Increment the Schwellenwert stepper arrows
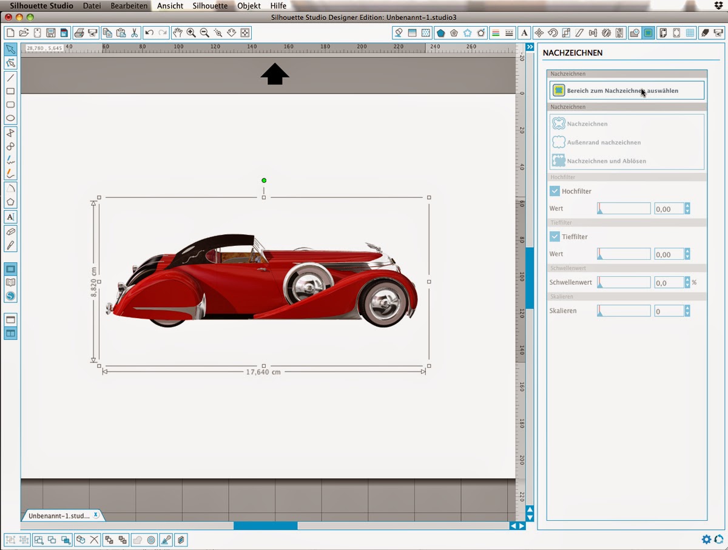Screen dimensions: 728x550 (687, 280)
